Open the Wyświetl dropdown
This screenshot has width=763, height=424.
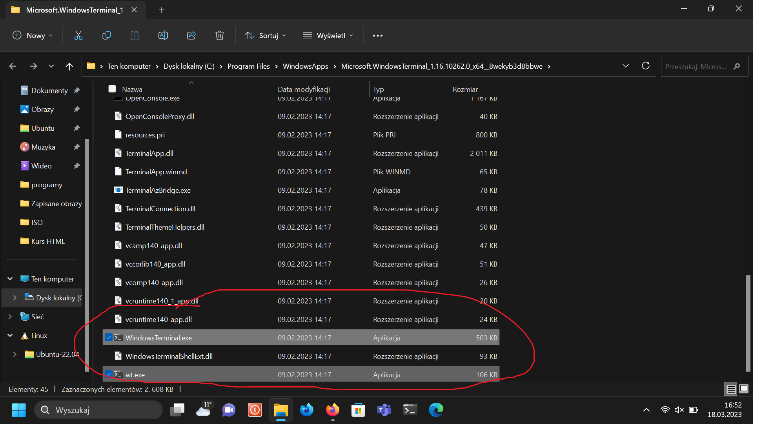tap(328, 35)
